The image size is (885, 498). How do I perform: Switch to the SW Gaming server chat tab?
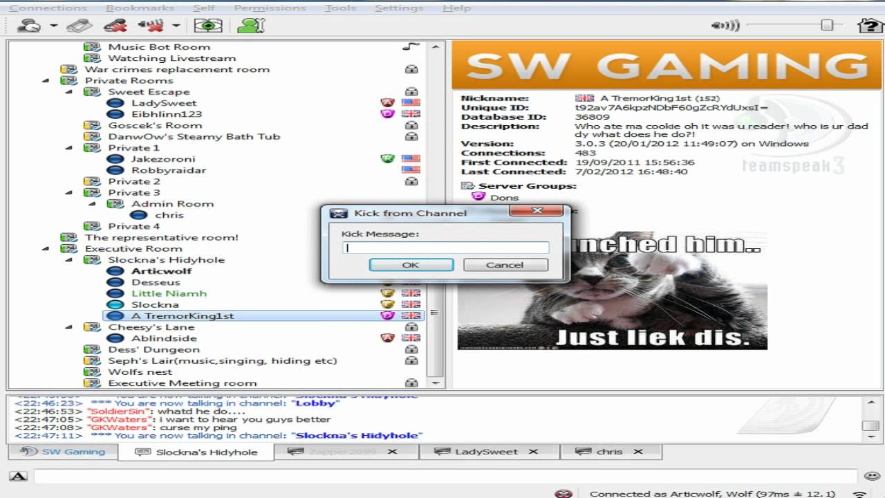(63, 452)
